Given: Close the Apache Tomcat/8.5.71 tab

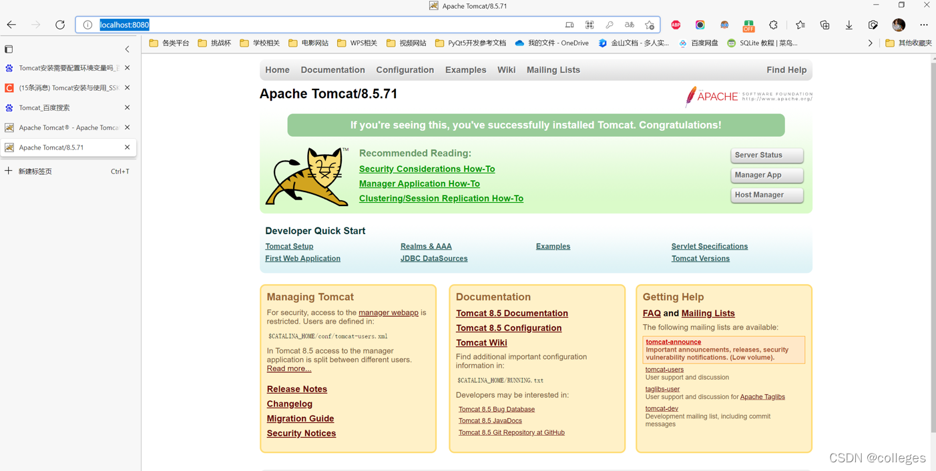Looking at the screenshot, I should coord(128,147).
